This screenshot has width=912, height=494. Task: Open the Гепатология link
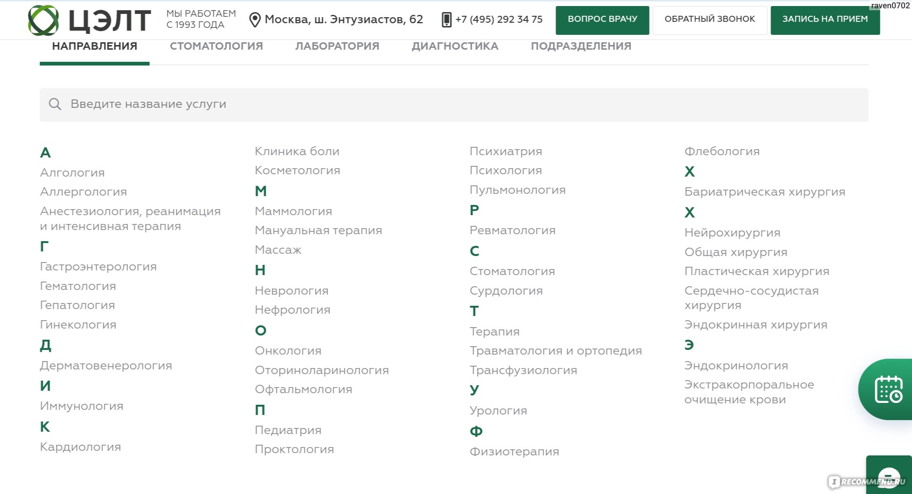[77, 305]
